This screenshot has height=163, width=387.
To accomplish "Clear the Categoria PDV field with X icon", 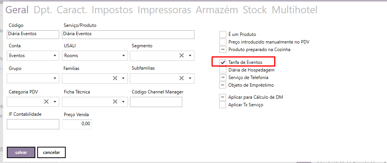I will tap(46, 101).
